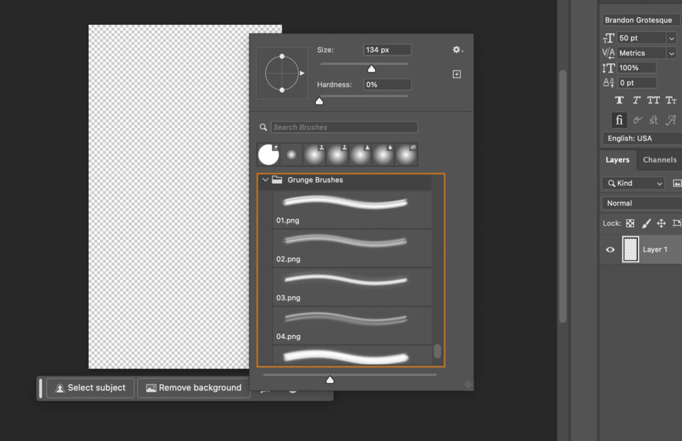Viewport: 682px width, 441px height.
Task: Collapse the Grunge Brushes folder
Action: [x=266, y=180]
